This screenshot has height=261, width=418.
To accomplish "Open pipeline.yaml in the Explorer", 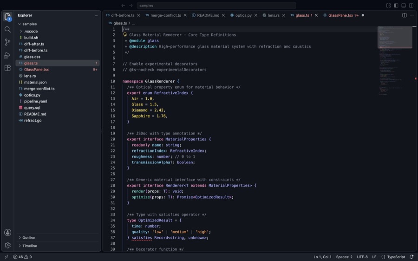I will pos(58,101).
